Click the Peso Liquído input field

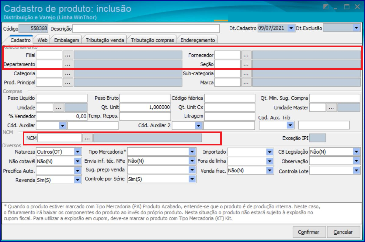[62, 98]
